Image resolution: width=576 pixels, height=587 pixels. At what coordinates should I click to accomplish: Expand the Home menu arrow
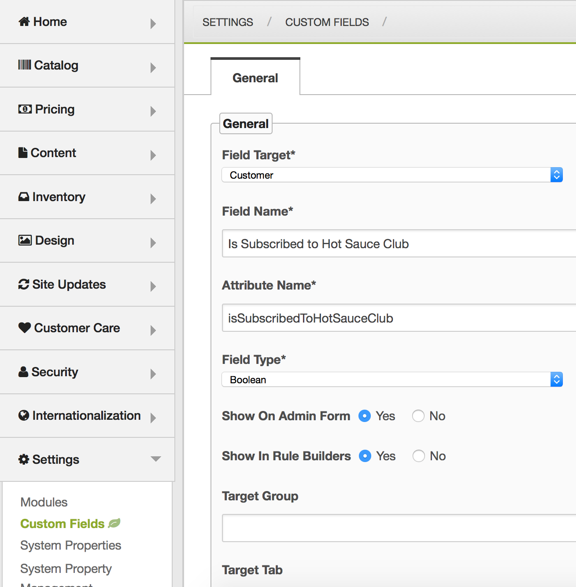tap(153, 23)
